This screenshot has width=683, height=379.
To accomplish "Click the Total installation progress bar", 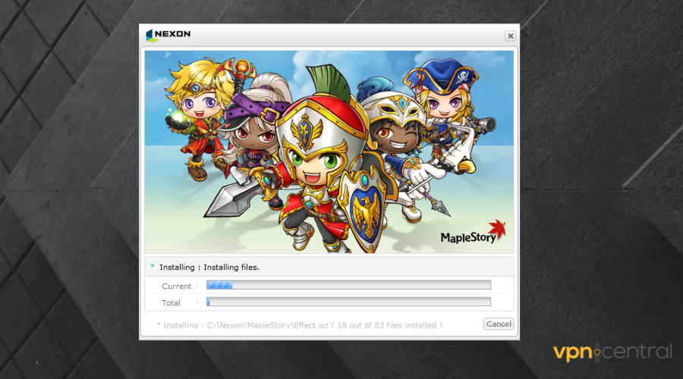I will [x=348, y=302].
